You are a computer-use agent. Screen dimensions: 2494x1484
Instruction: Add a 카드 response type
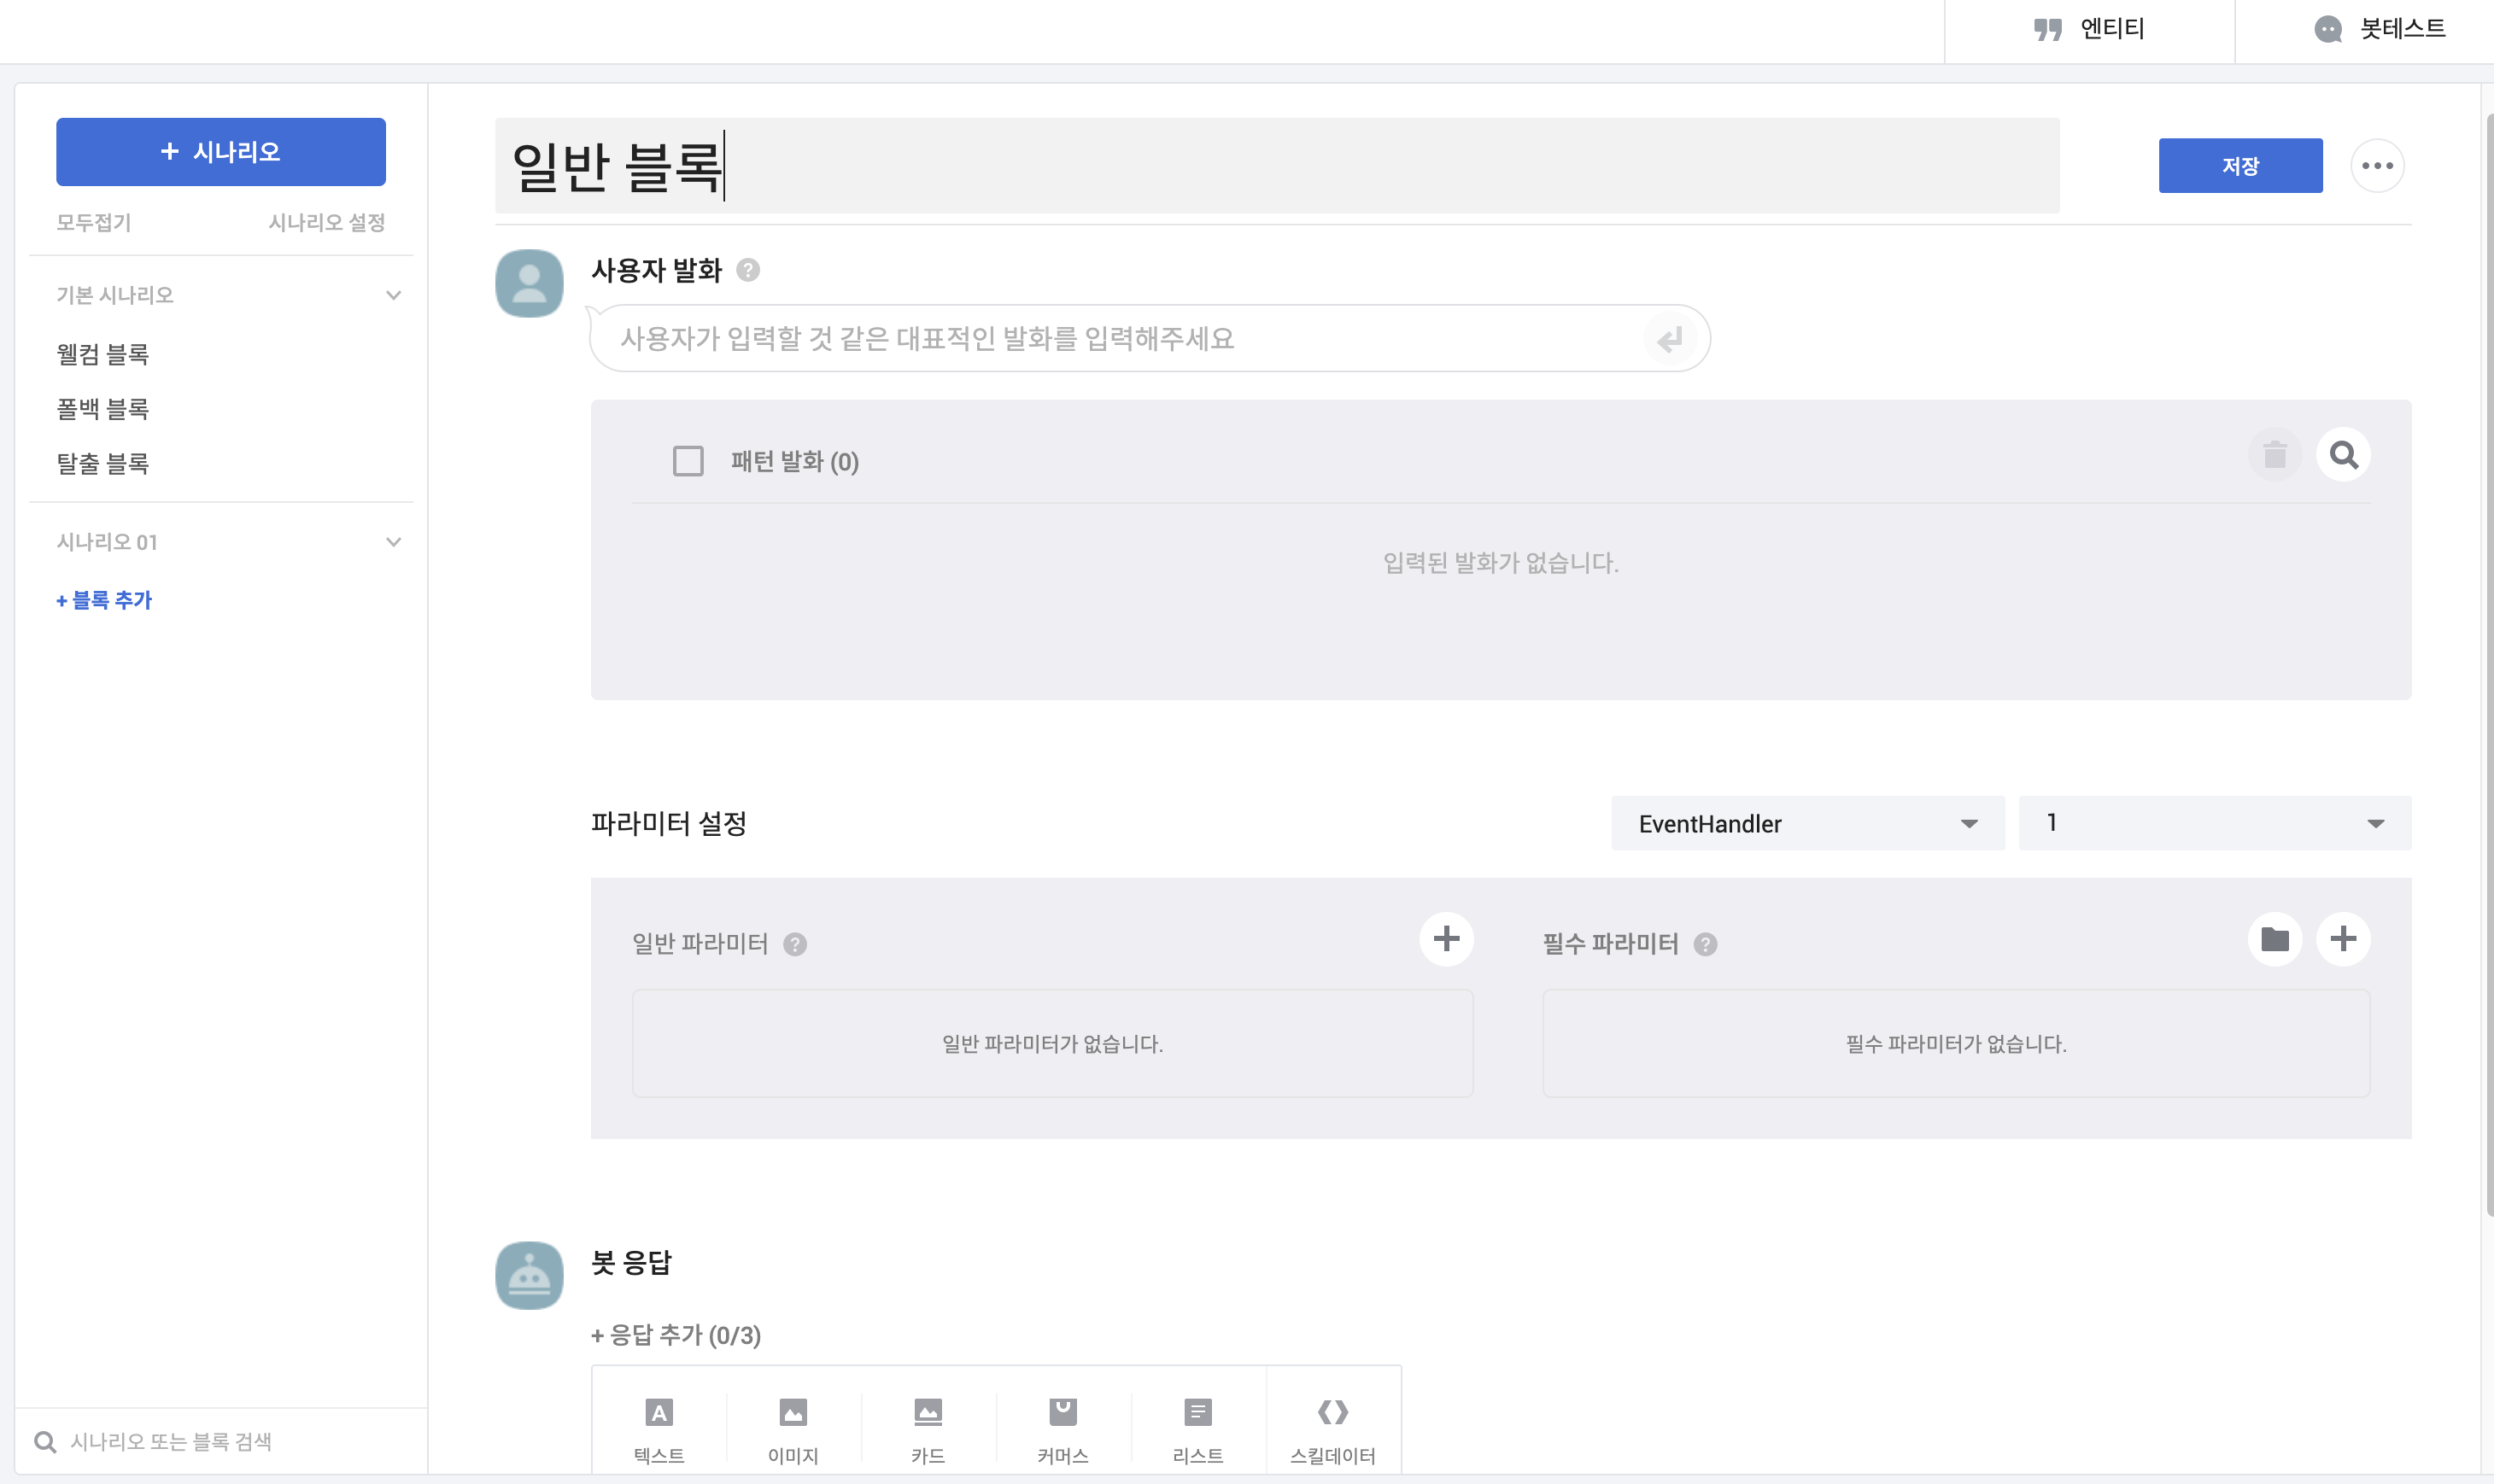pos(928,1429)
